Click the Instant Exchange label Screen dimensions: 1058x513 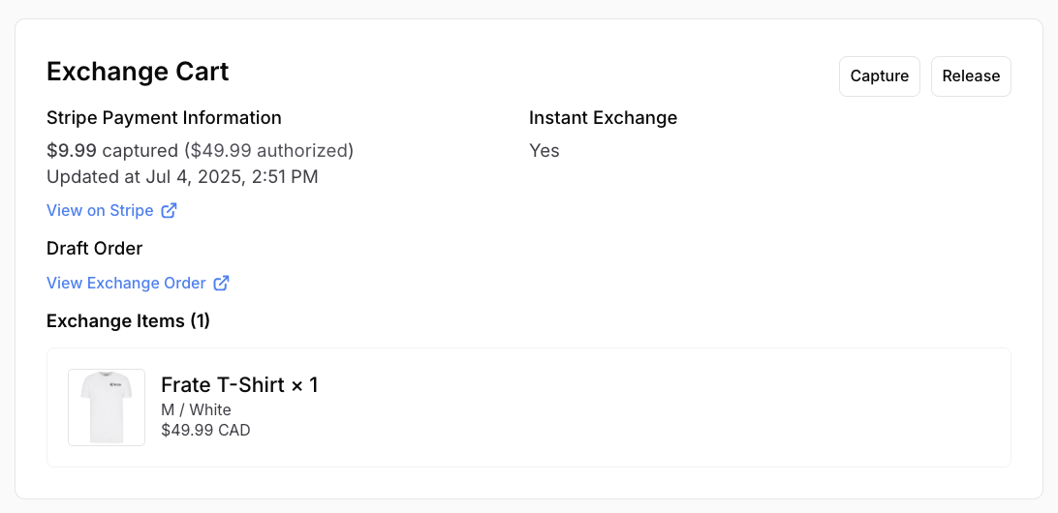tap(603, 118)
